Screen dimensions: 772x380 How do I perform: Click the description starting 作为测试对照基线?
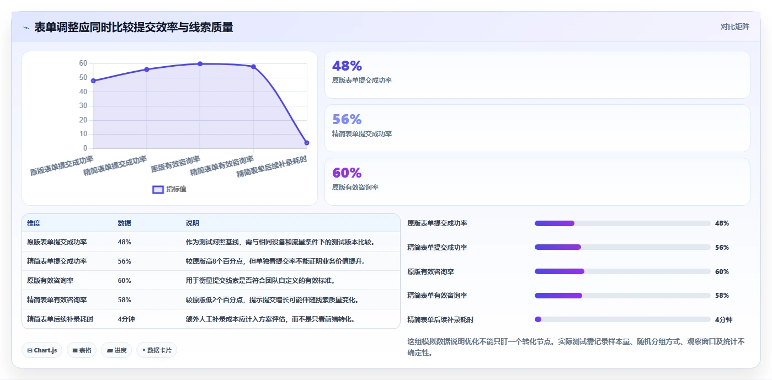click(x=280, y=242)
